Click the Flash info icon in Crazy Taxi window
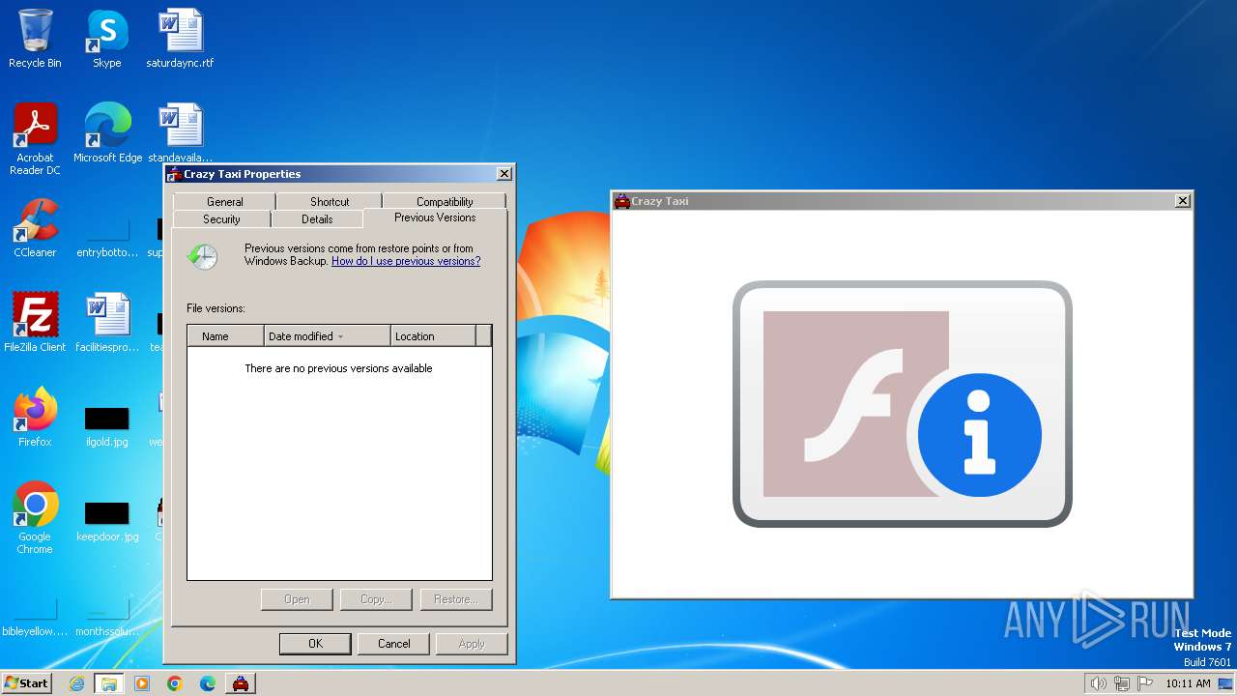The height and width of the screenshot is (696, 1237). click(x=979, y=435)
